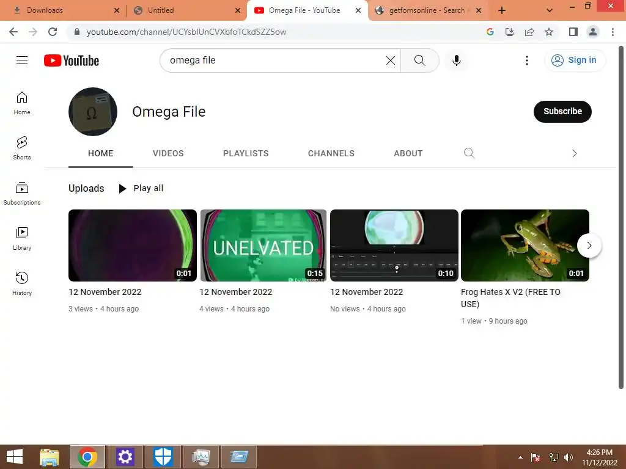Open Shorts in the sidebar
This screenshot has height=469, width=626.
[22, 148]
